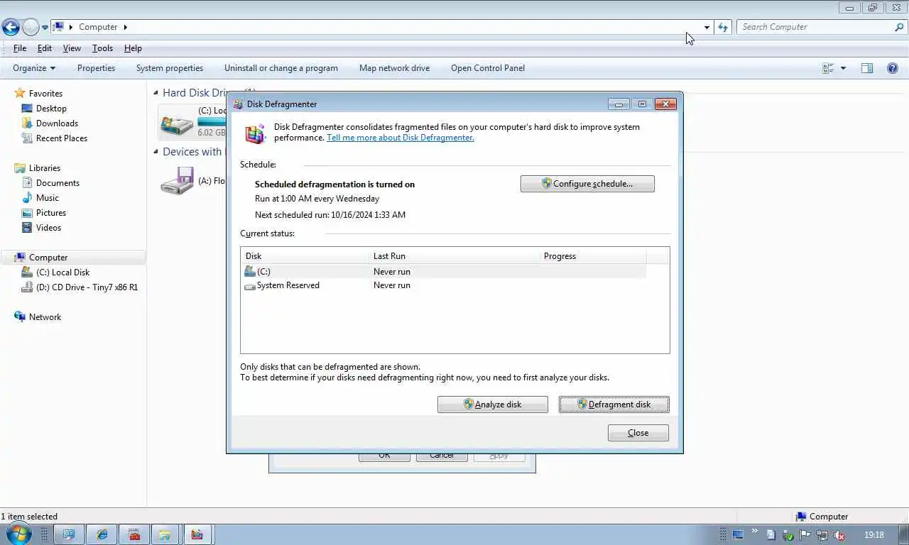Viewport: 909px width, 545px height.
Task: Select the (C:) disk row
Action: tap(444, 272)
